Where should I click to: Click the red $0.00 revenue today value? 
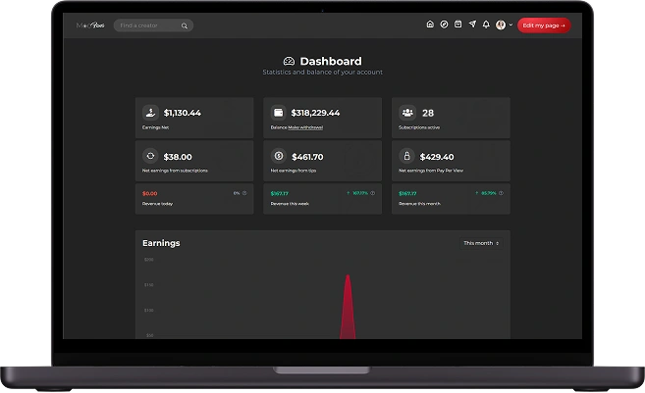[x=150, y=193]
